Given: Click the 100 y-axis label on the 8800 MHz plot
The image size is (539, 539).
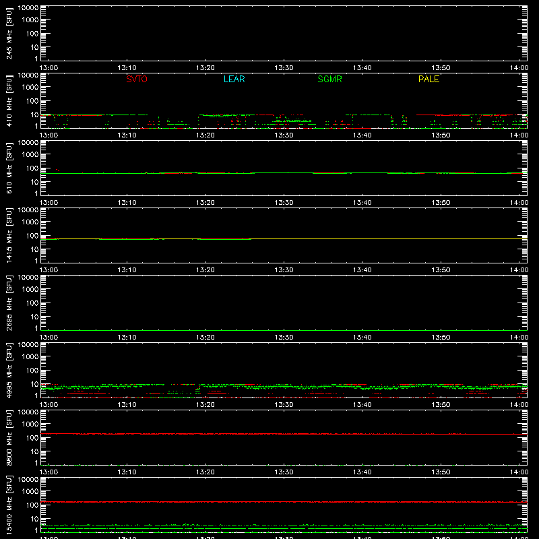Looking at the screenshot, I should (x=32, y=437).
